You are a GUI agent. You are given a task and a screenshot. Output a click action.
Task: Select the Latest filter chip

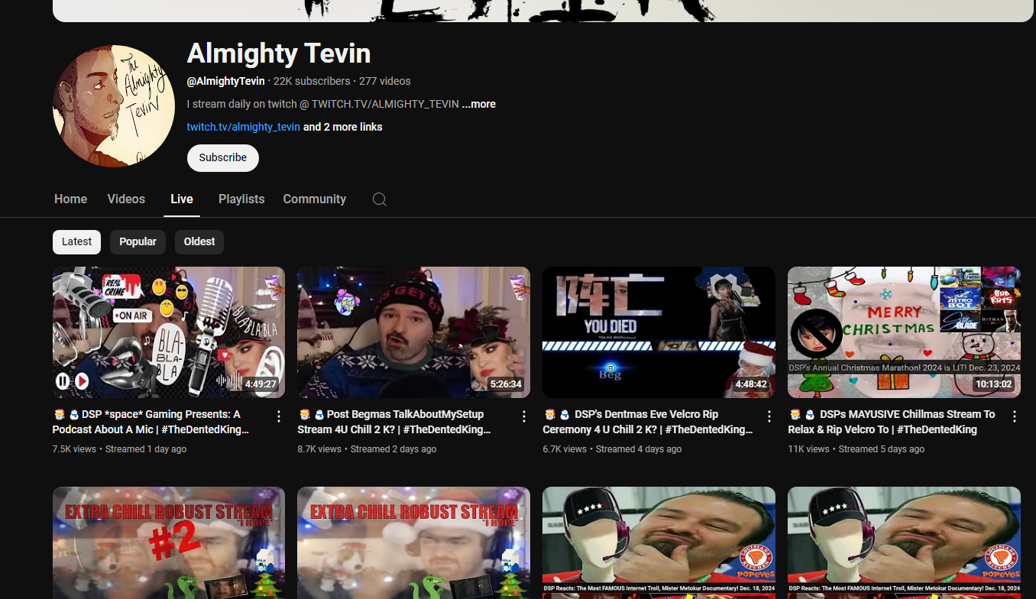coord(76,241)
